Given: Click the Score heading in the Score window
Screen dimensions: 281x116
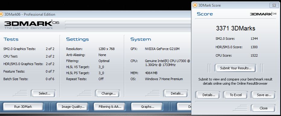Looking at the screenshot, I should pos(205,14).
